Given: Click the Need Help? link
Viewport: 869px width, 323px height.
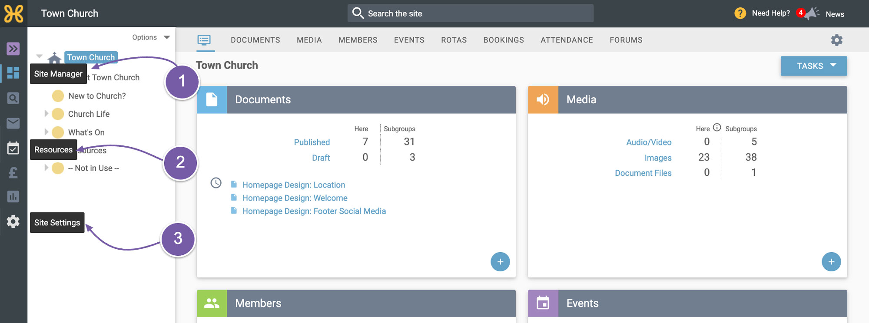Looking at the screenshot, I should click(x=771, y=13).
